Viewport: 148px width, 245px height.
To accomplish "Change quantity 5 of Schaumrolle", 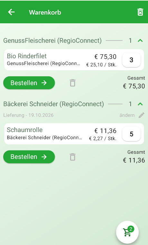I will [131, 134].
